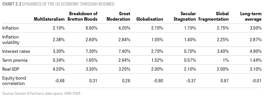Click the Sarasin & Partners source note
264x97 pixels.
coord(41,93)
